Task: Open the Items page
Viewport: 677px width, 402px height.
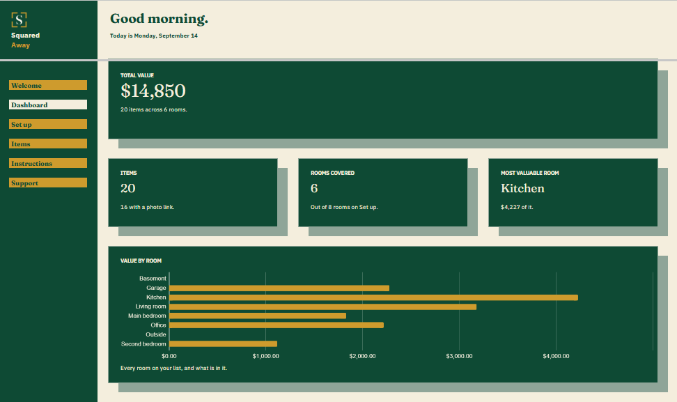Action: pyautogui.click(x=48, y=144)
